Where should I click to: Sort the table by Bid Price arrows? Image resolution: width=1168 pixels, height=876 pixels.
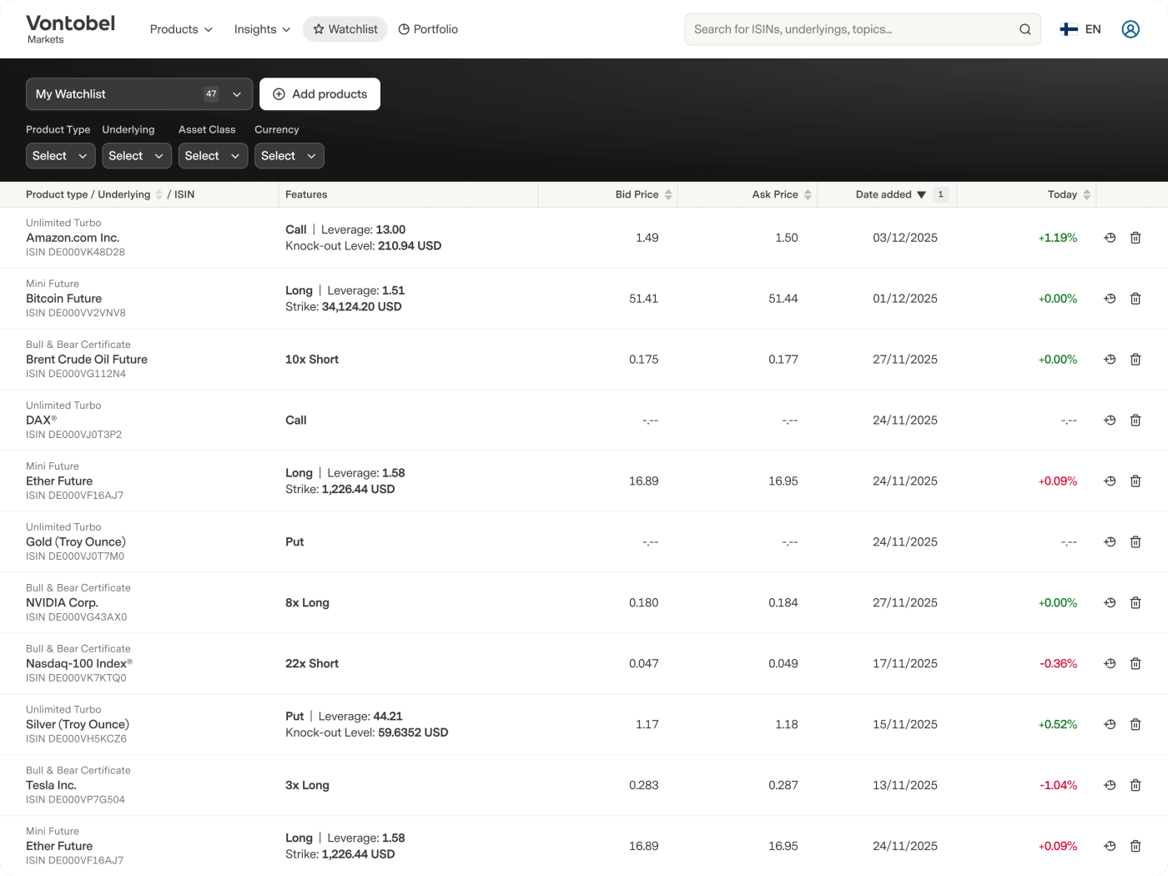668,194
